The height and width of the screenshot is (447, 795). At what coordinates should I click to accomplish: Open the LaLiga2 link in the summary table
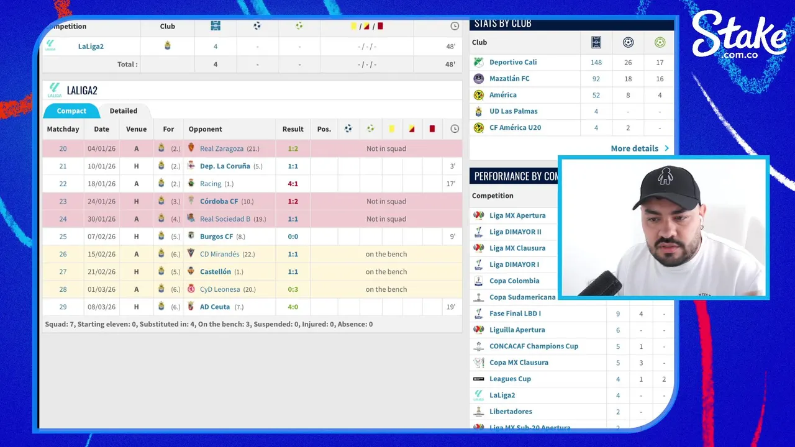[91, 47]
